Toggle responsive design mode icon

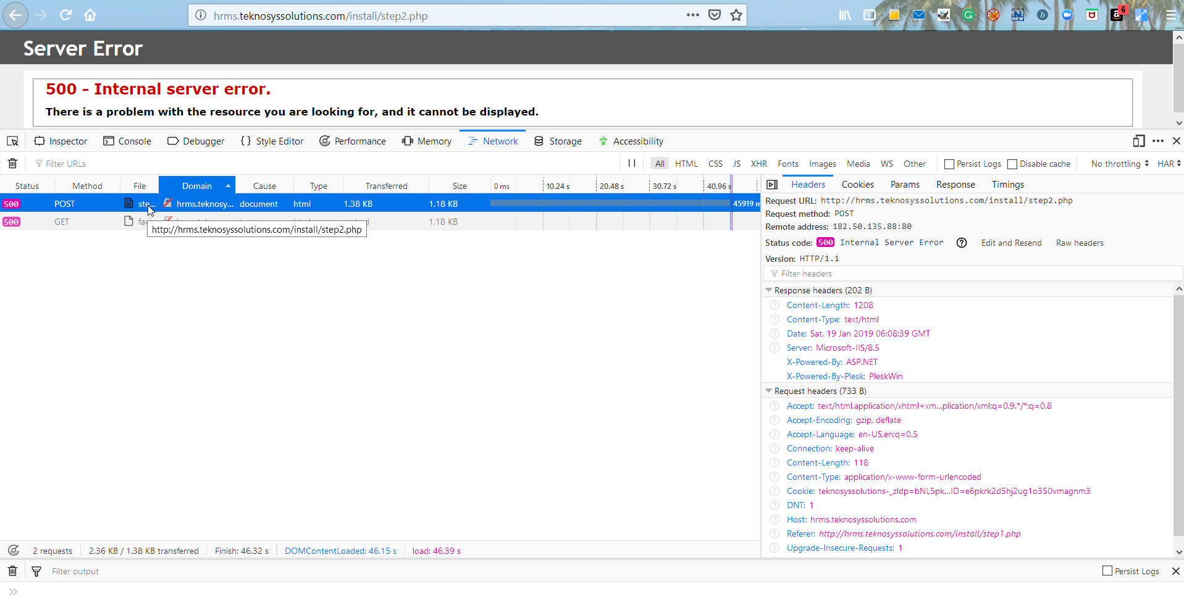tap(1139, 141)
